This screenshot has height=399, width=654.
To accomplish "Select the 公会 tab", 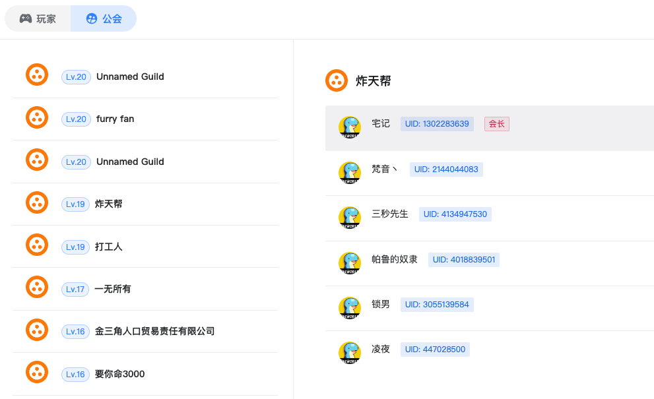I will tap(104, 18).
